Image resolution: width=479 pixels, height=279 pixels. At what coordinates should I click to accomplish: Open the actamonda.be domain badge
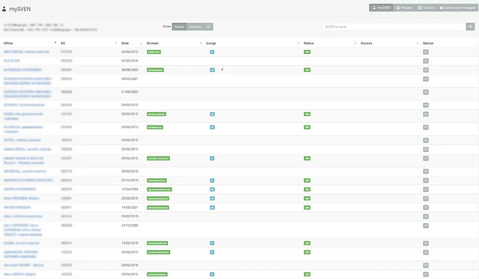pyautogui.click(x=156, y=114)
